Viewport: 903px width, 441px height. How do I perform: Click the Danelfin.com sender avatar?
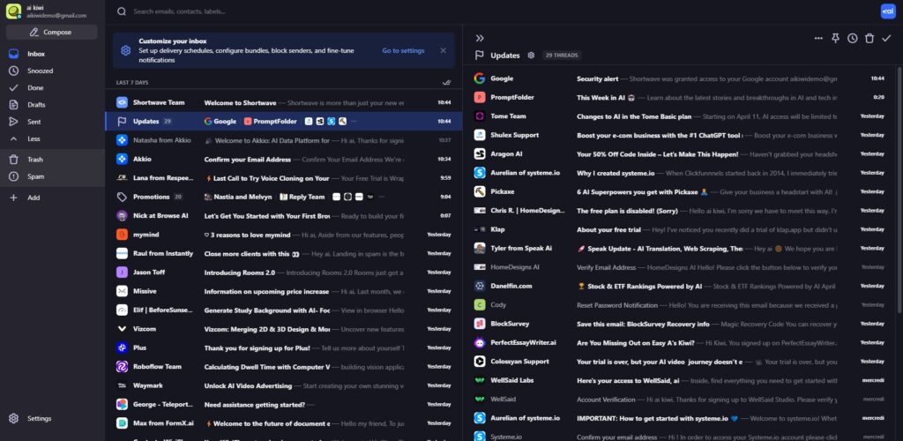click(x=479, y=286)
